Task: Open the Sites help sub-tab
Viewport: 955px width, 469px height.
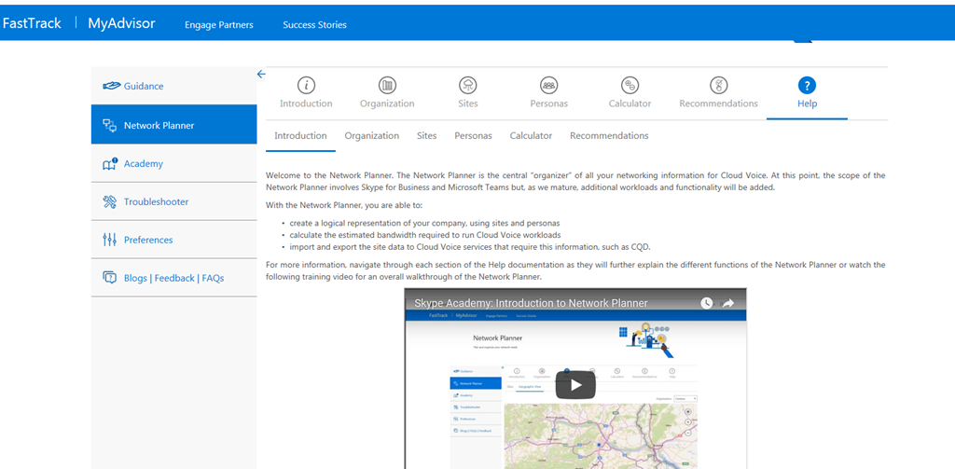Action: tap(426, 136)
